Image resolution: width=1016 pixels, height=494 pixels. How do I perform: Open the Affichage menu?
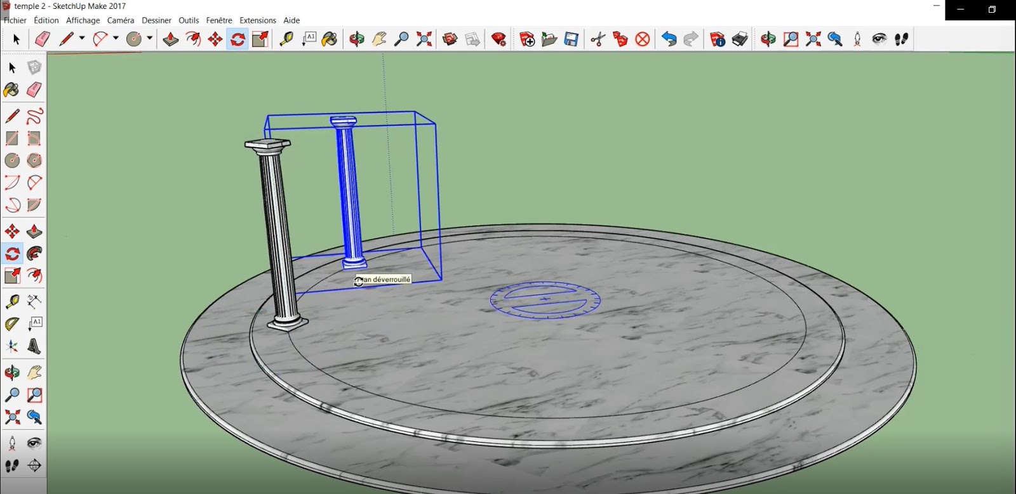[83, 20]
